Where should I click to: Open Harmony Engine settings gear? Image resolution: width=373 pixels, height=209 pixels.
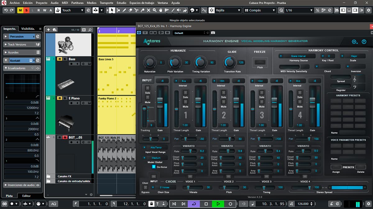[354, 41]
